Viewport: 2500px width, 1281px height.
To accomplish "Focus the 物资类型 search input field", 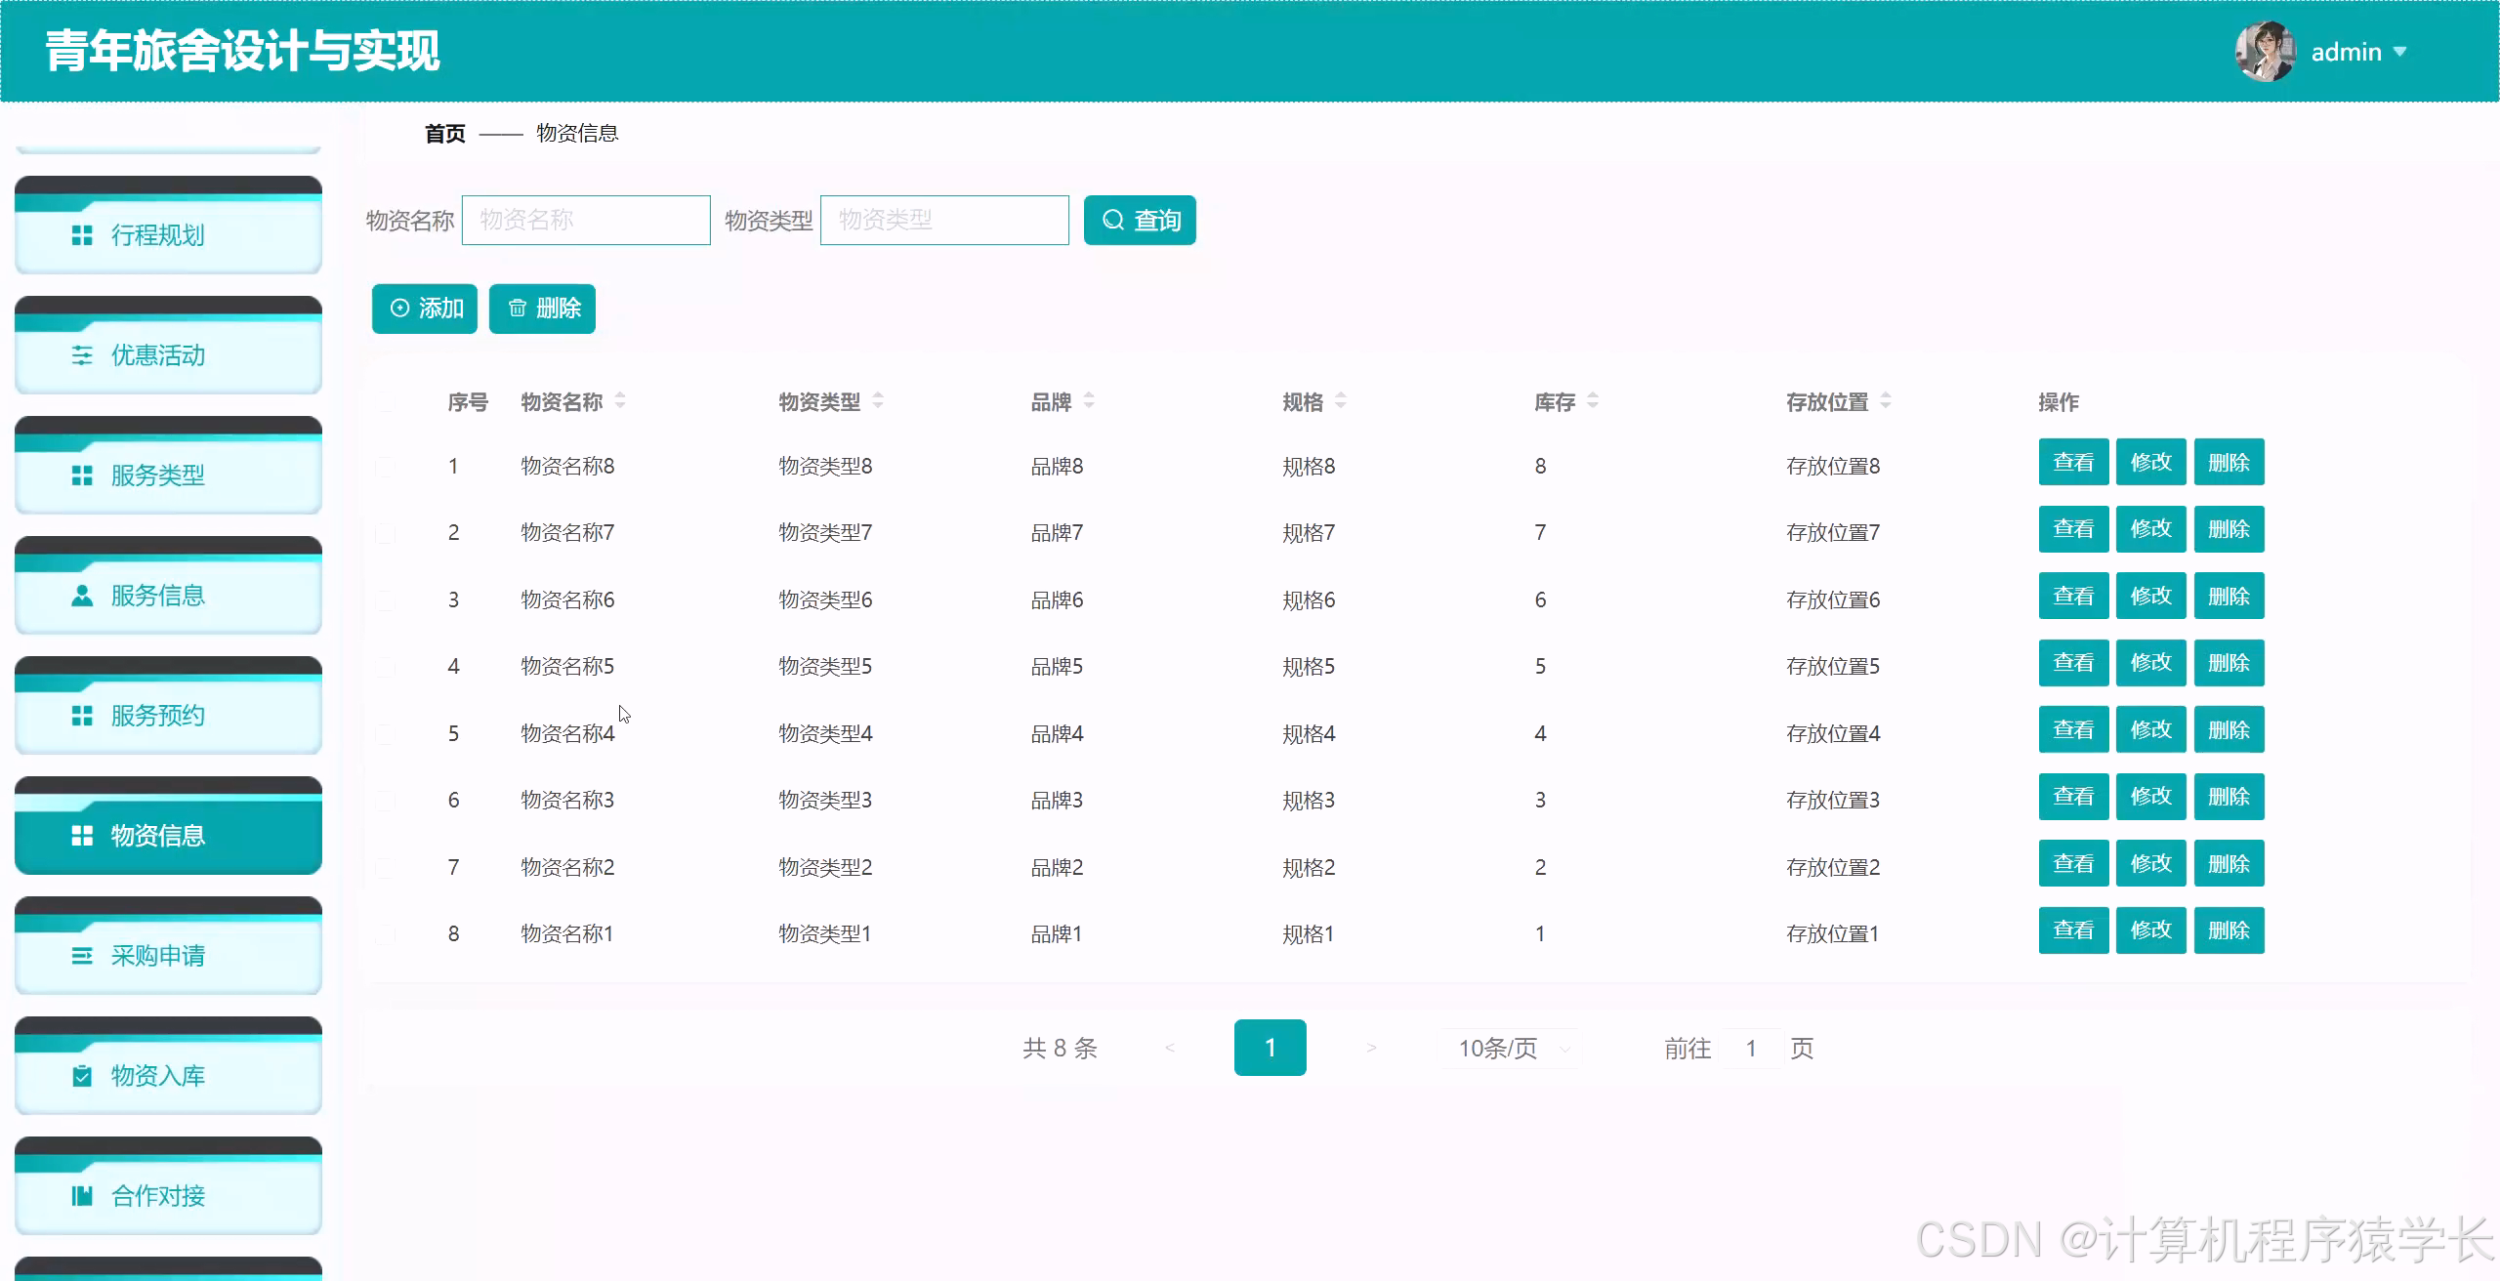I will coord(943,220).
